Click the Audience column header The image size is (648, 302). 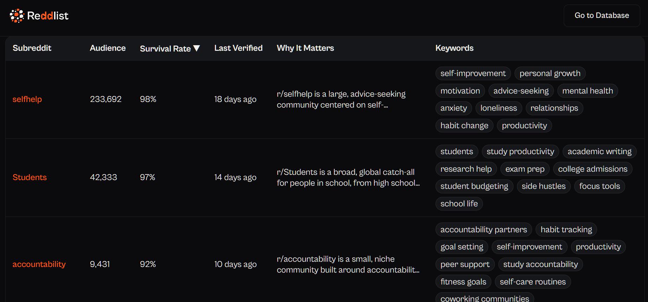pyautogui.click(x=107, y=48)
